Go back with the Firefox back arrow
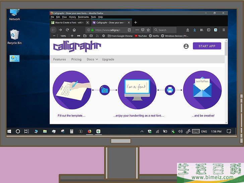244x183 pixels. tap(53, 30)
